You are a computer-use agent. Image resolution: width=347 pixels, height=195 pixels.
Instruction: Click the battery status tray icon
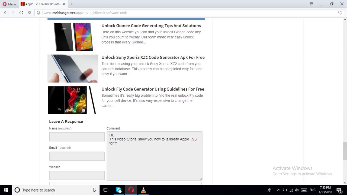click(285, 190)
